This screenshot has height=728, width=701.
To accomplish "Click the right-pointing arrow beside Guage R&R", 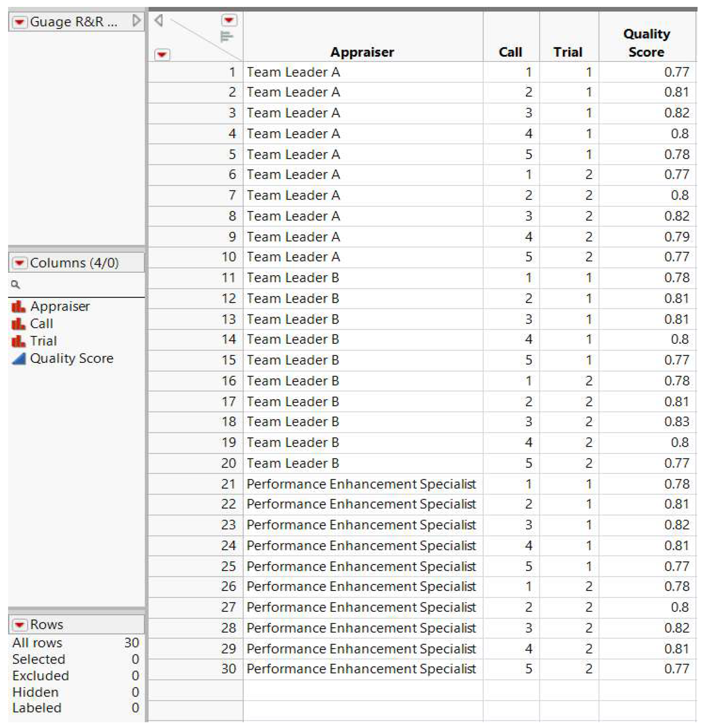I will [136, 21].
